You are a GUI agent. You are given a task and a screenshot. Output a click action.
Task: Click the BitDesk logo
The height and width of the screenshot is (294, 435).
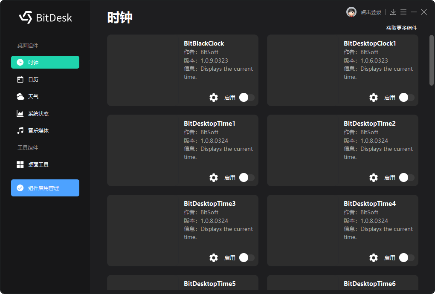click(46, 17)
